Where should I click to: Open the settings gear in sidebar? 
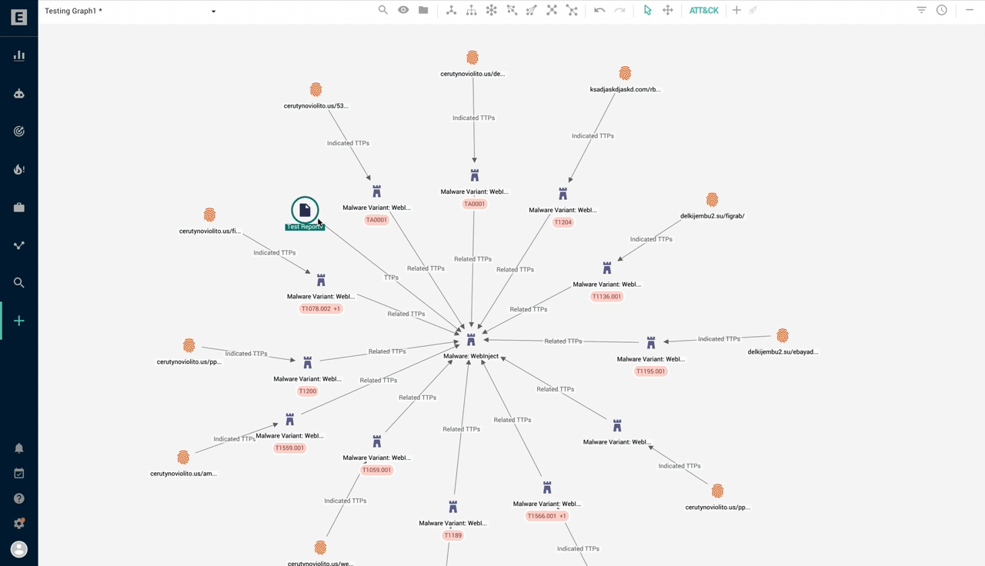19,524
